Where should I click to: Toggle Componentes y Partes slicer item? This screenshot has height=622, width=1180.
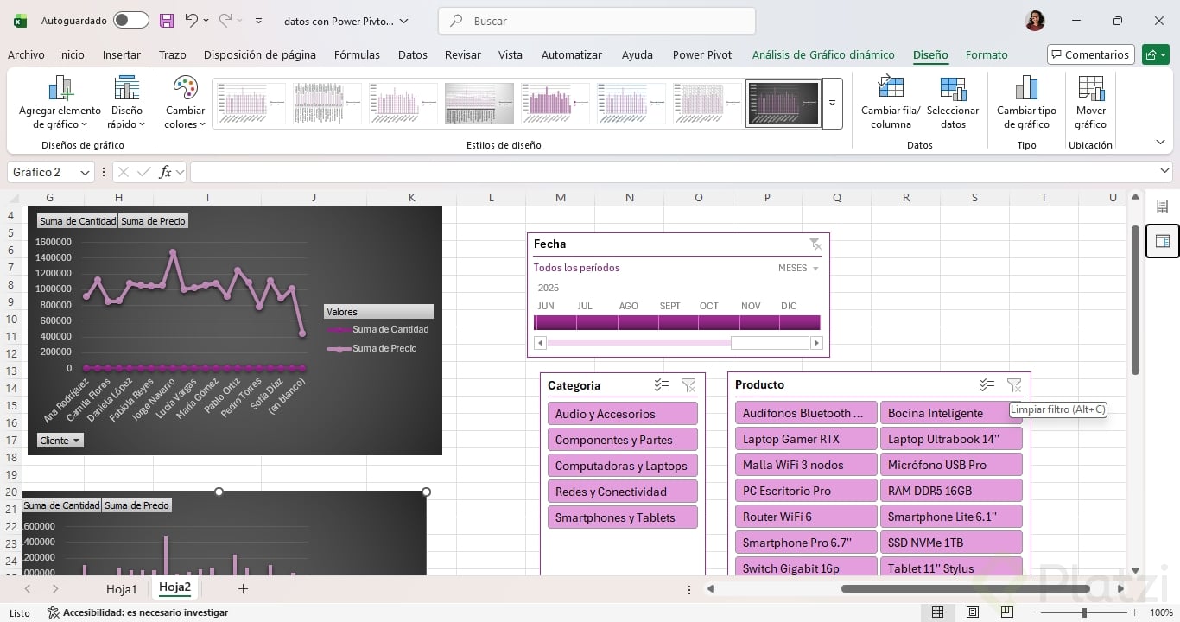[622, 440]
